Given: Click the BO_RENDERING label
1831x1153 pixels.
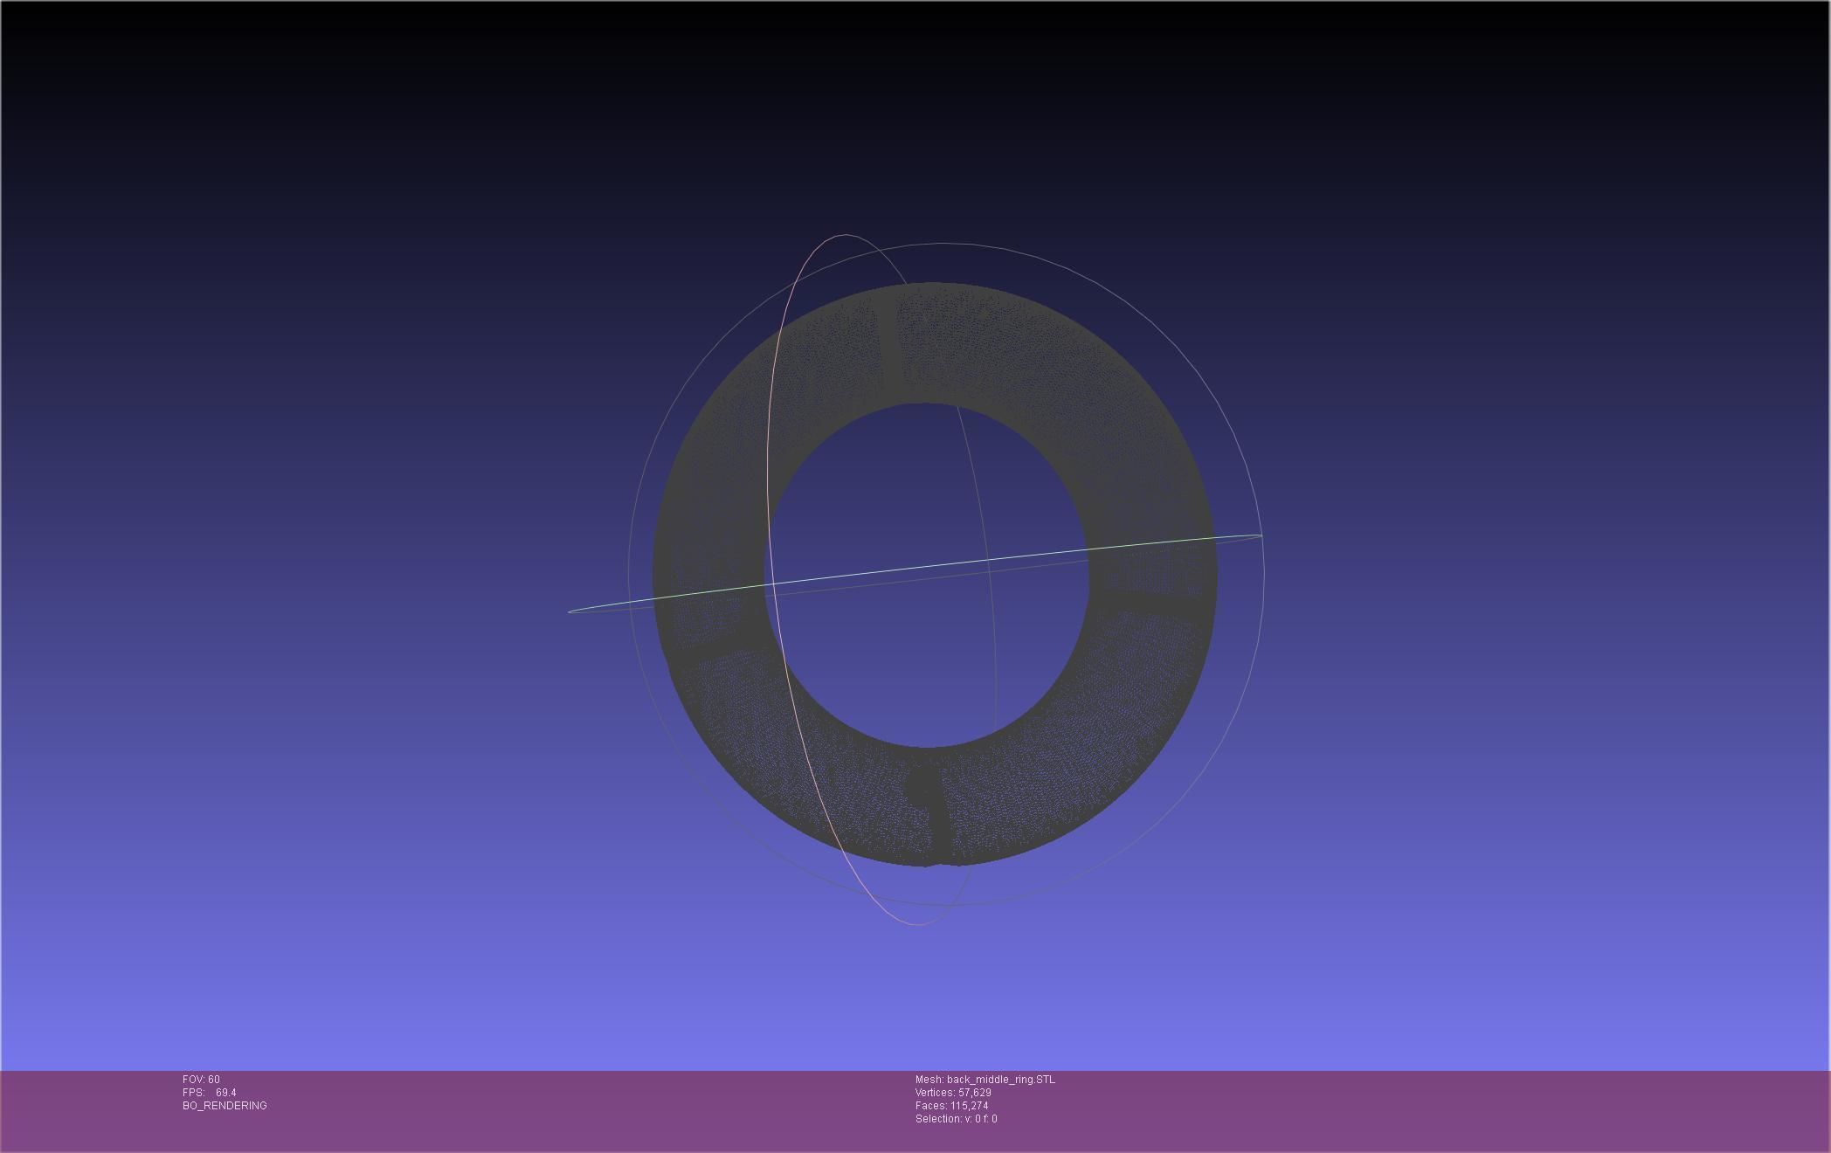Looking at the screenshot, I should 225,1106.
